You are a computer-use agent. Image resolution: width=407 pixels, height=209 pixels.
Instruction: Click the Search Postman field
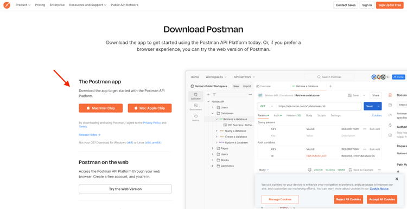(329, 77)
